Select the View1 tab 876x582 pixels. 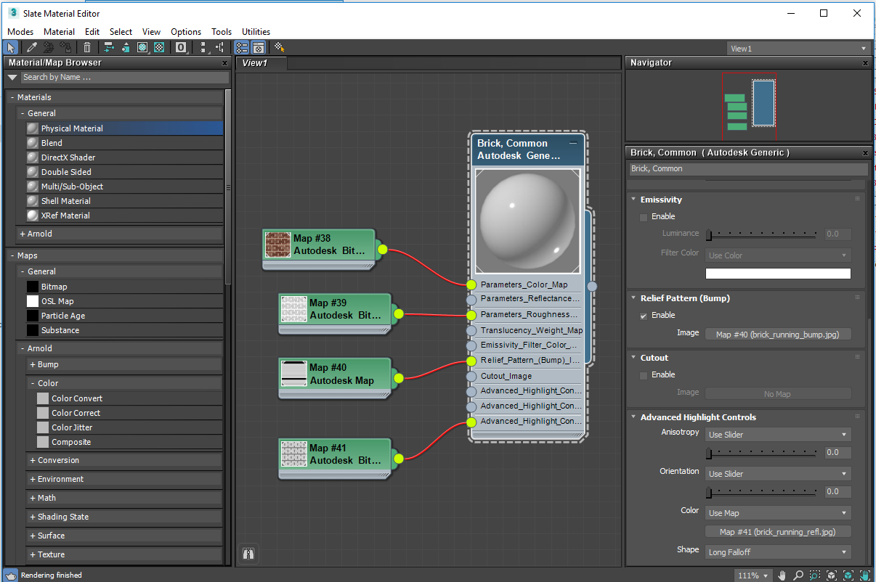(x=261, y=63)
